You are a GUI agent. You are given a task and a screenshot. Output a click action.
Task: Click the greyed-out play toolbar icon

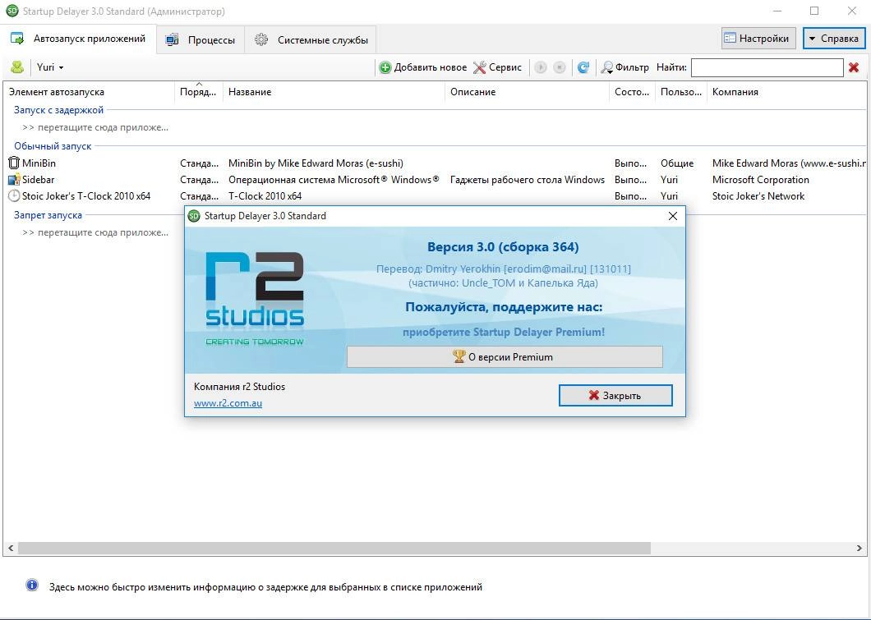[x=541, y=67]
